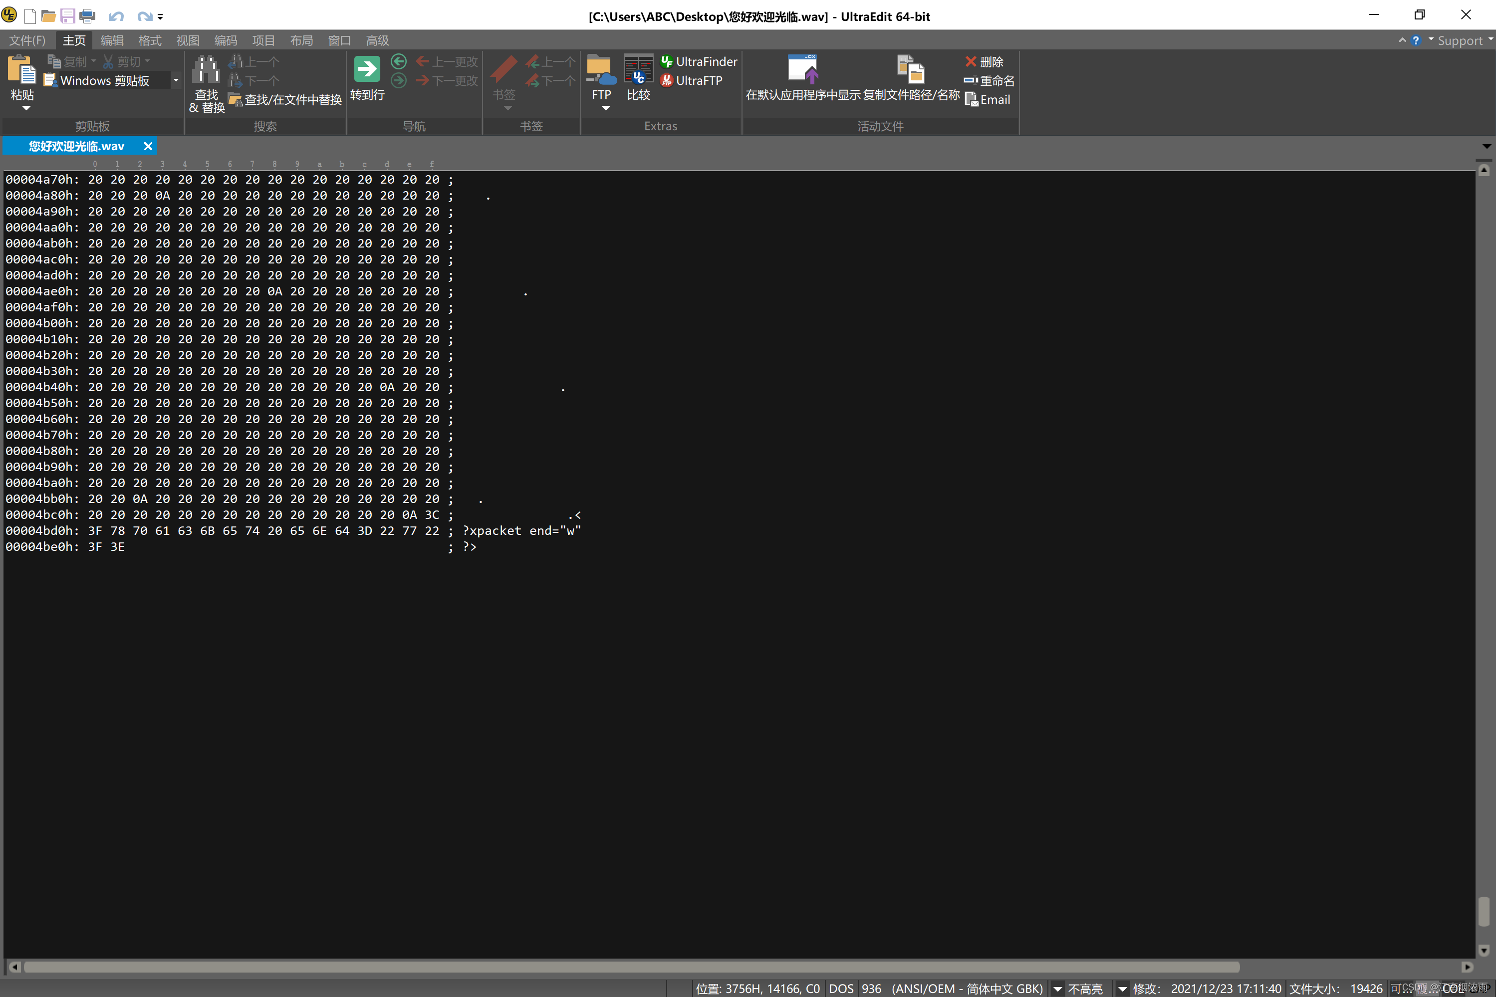Switch to the 高级 ribbon tab

377,40
